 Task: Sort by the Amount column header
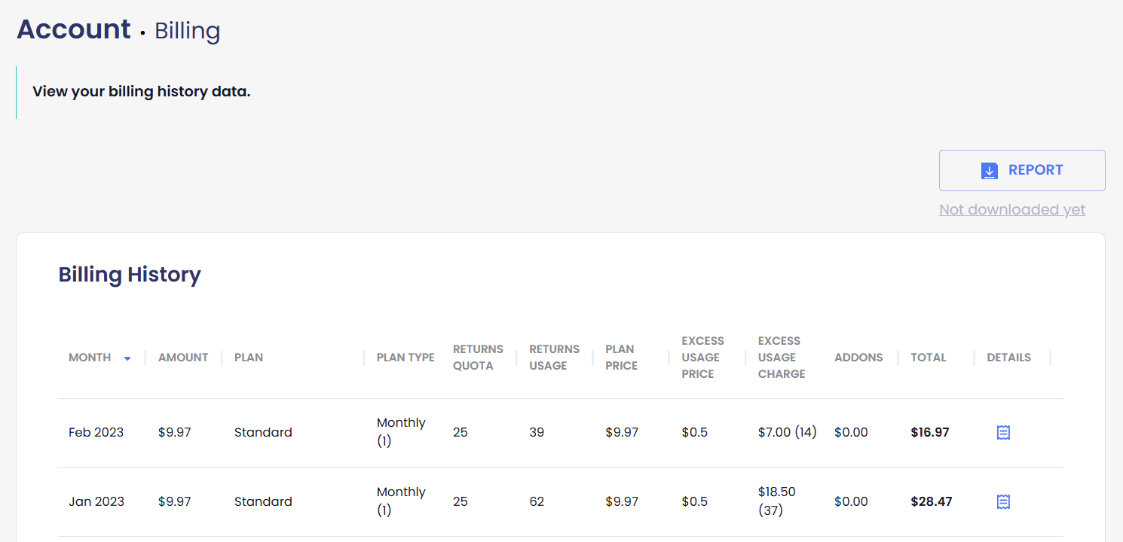point(183,358)
